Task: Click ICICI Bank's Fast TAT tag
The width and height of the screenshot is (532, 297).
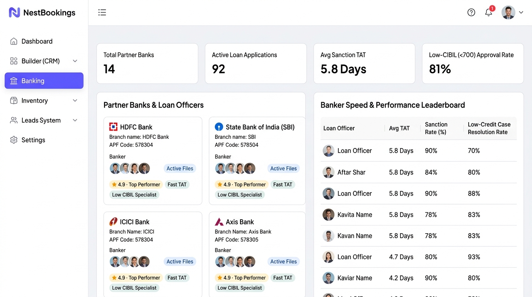Action: coord(177,278)
